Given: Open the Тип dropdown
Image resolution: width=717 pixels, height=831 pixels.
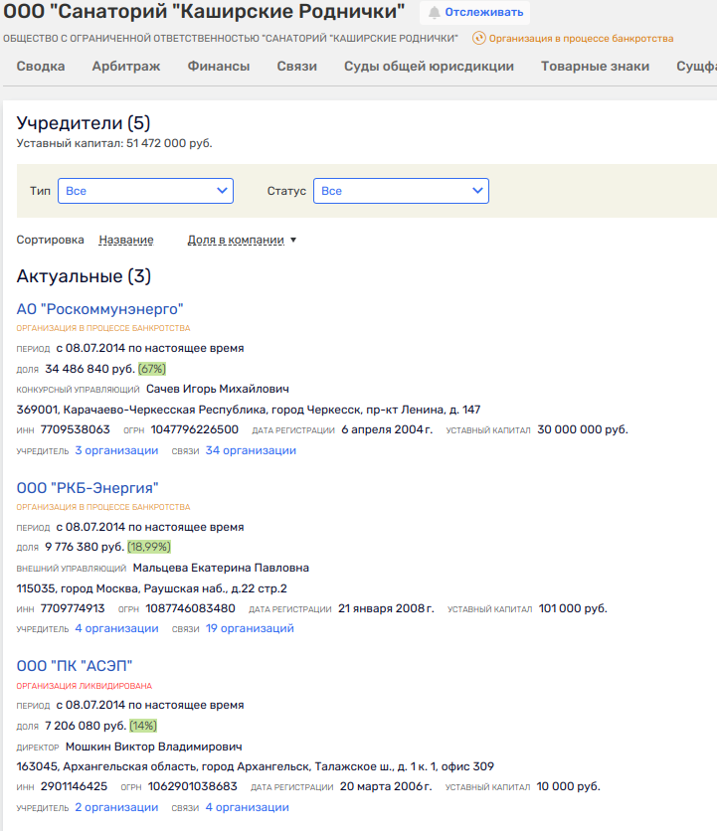Looking at the screenshot, I should (145, 191).
